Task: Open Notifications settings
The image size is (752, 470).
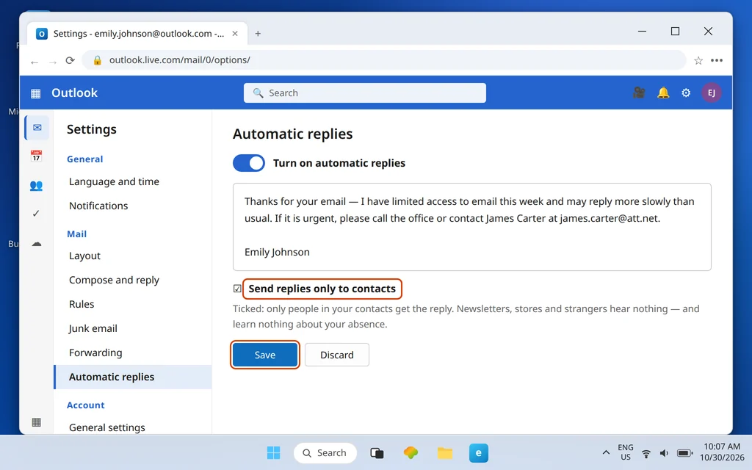Action: click(98, 206)
